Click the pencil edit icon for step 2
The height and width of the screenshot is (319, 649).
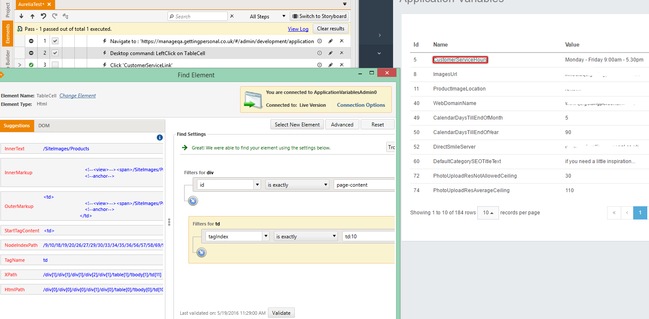pos(330,53)
